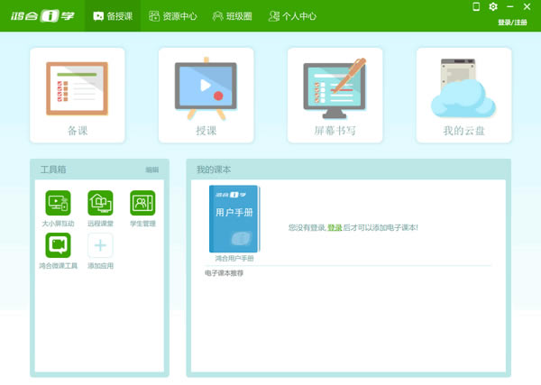
Task: Click the 编辑 link in the toolbox header
Action: click(x=151, y=170)
